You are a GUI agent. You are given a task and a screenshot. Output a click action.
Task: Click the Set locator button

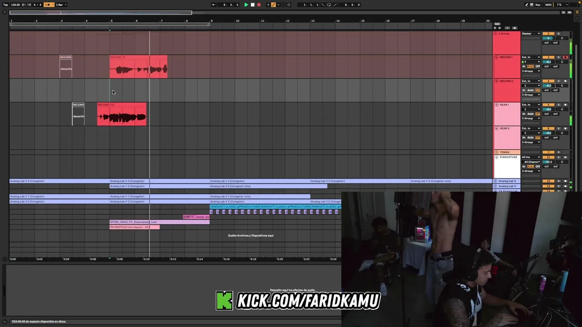pyautogui.click(x=497, y=24)
